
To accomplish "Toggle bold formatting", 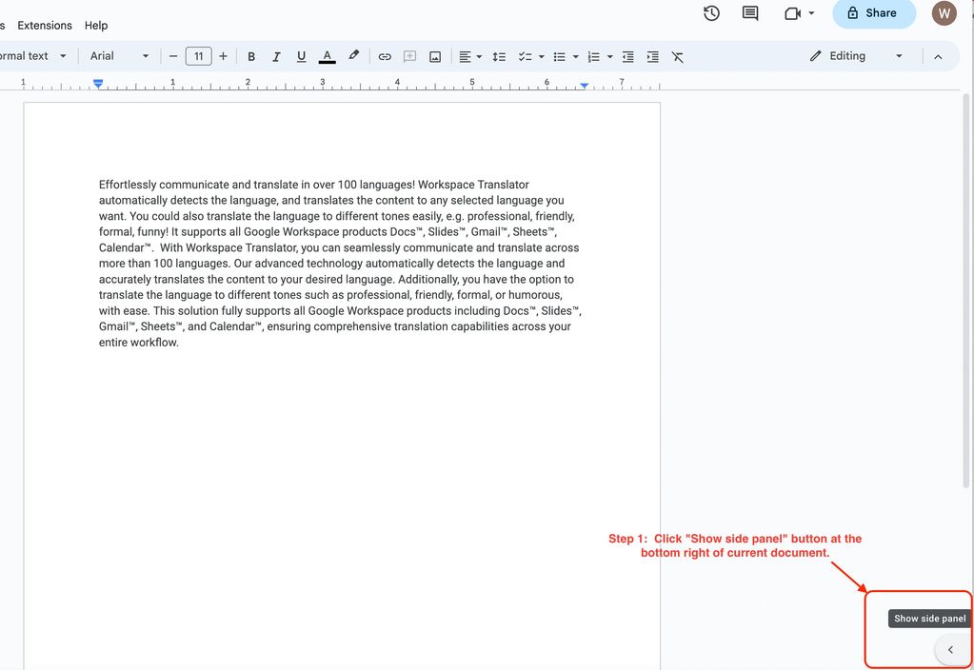I will pyautogui.click(x=251, y=56).
